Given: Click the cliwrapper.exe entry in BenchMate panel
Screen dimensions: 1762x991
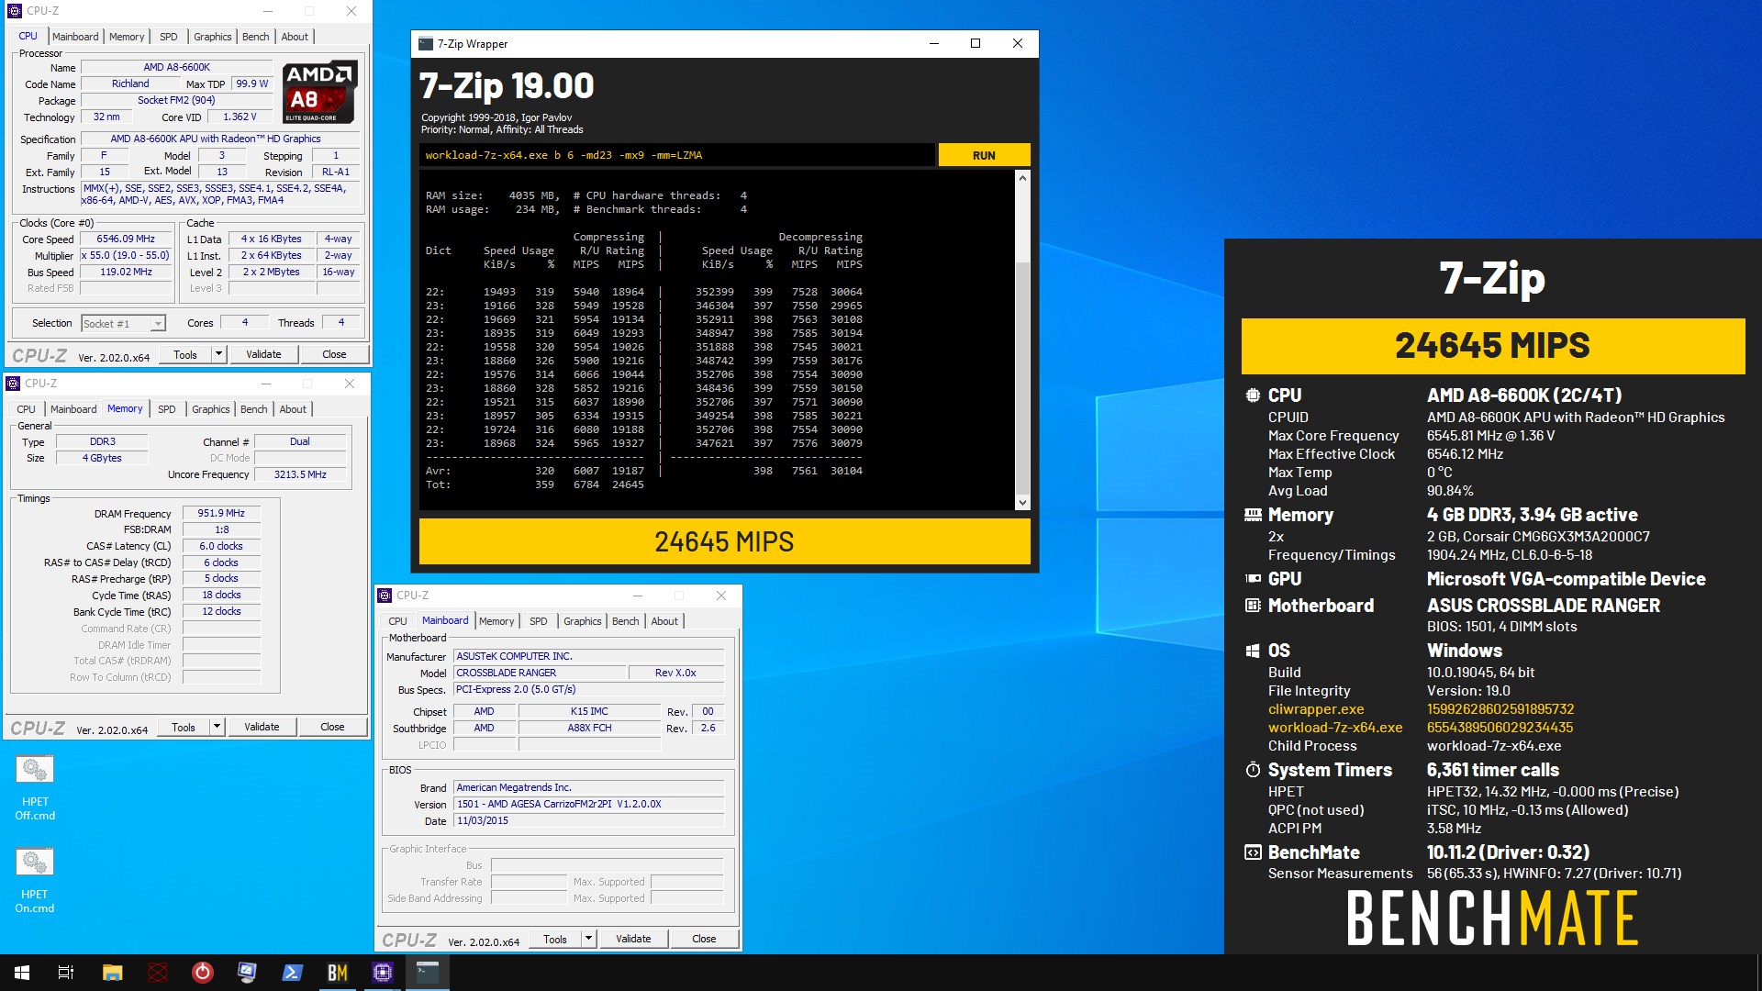Looking at the screenshot, I should click(1316, 709).
